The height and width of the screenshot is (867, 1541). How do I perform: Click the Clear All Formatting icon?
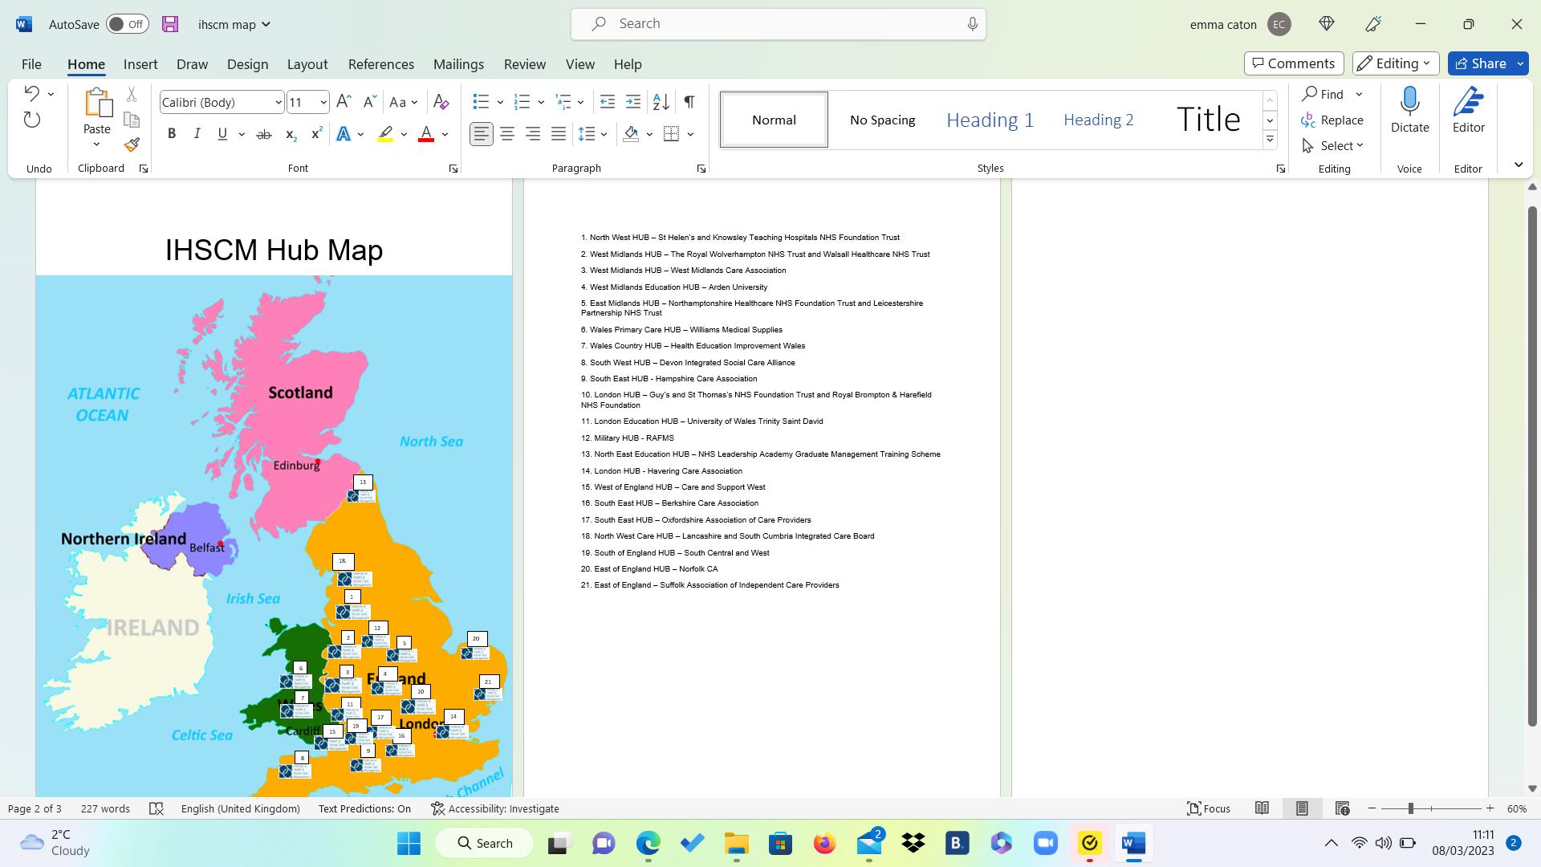pos(441,102)
